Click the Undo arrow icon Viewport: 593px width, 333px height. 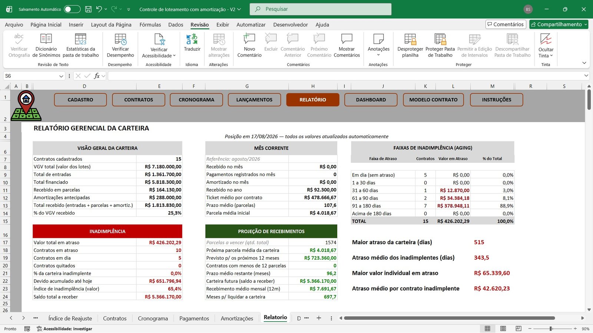point(99,9)
